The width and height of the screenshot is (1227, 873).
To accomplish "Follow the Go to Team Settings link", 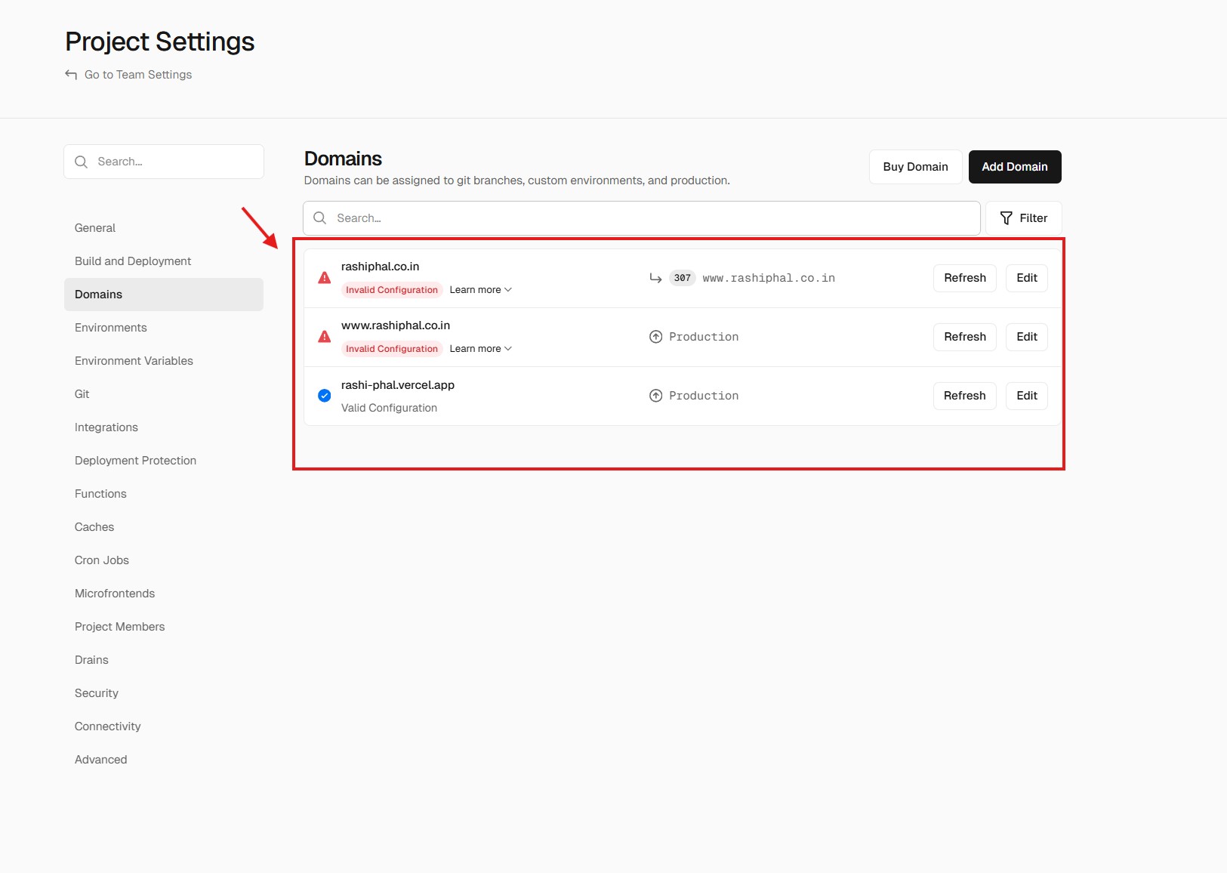I will [138, 75].
